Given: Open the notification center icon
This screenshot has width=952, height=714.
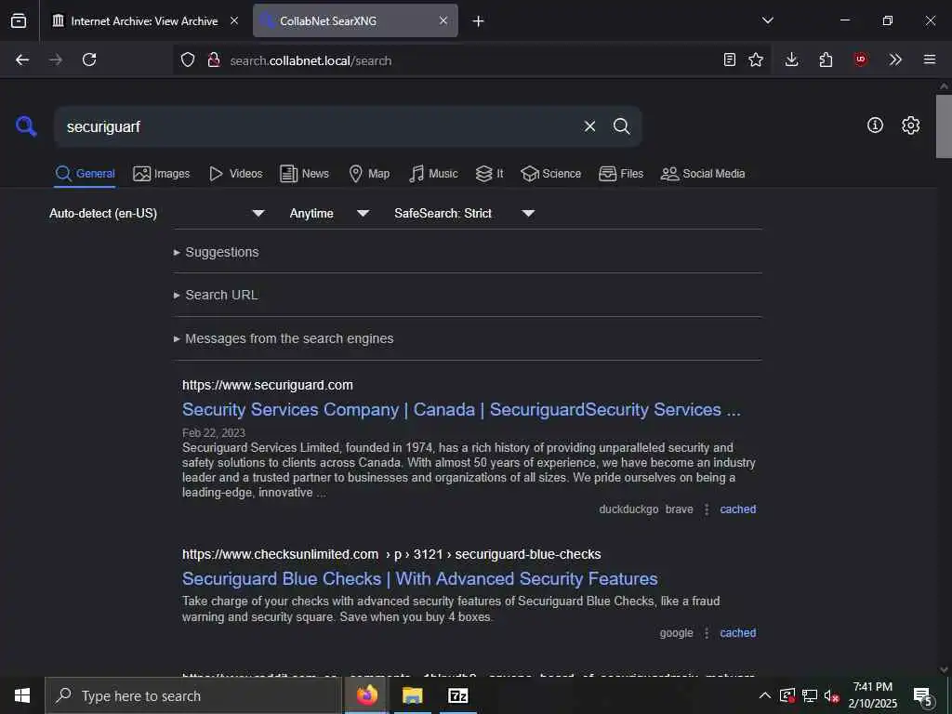Looking at the screenshot, I should pyautogui.click(x=923, y=697).
